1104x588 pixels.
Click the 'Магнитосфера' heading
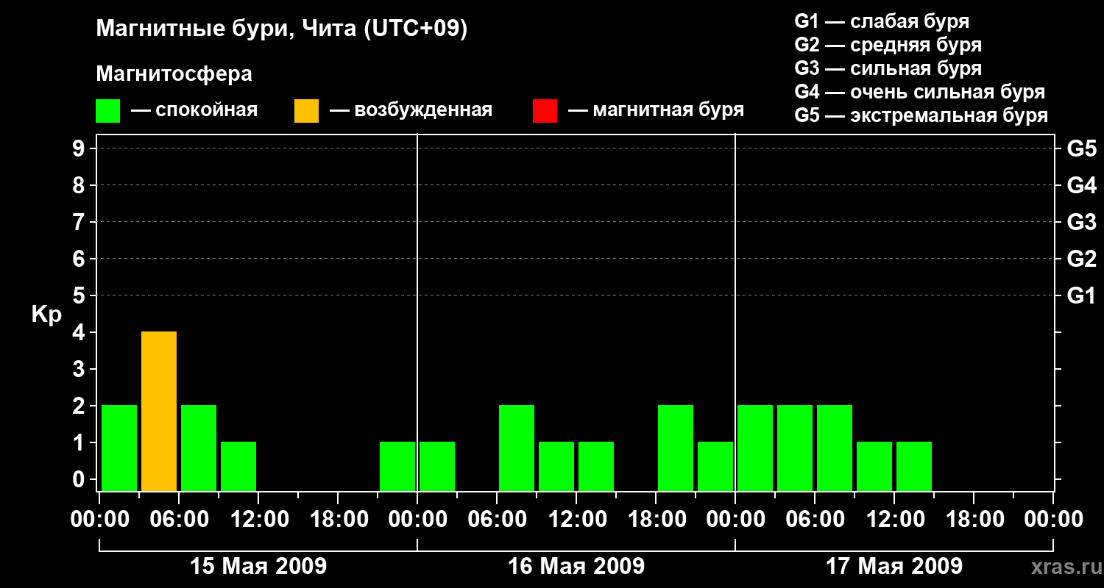(174, 74)
